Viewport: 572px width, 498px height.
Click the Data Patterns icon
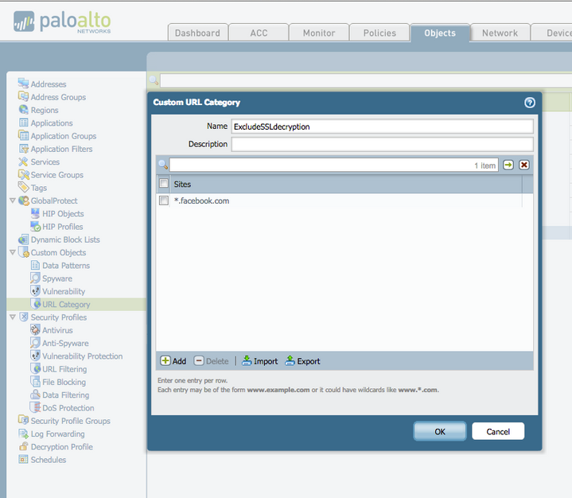pyautogui.click(x=35, y=265)
